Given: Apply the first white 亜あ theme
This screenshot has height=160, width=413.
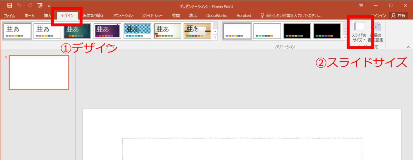Looking at the screenshot, I should click(17, 31).
